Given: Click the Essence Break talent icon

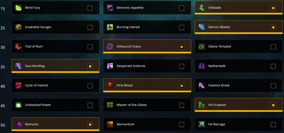Looking at the screenshot, I should [202, 85].
